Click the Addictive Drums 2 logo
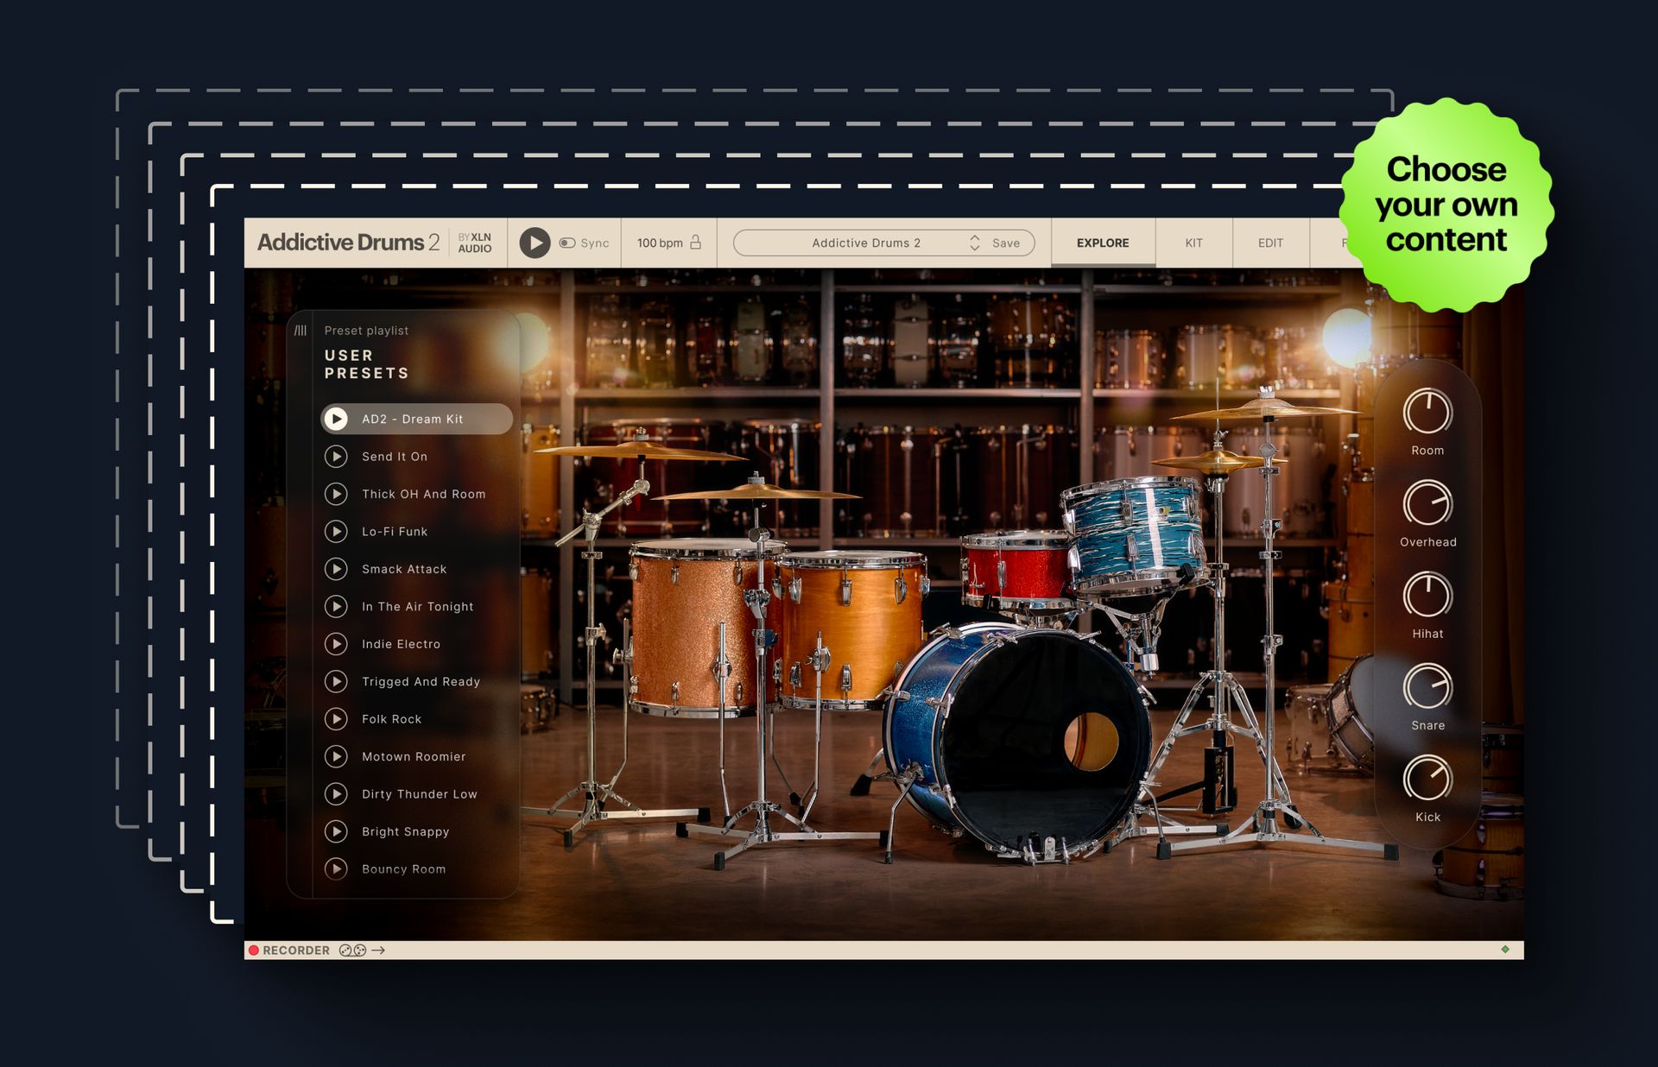This screenshot has height=1067, width=1658. [x=349, y=243]
